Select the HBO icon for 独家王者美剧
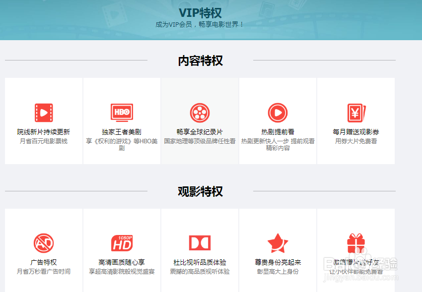The width and height of the screenshot is (422, 292). point(122,112)
